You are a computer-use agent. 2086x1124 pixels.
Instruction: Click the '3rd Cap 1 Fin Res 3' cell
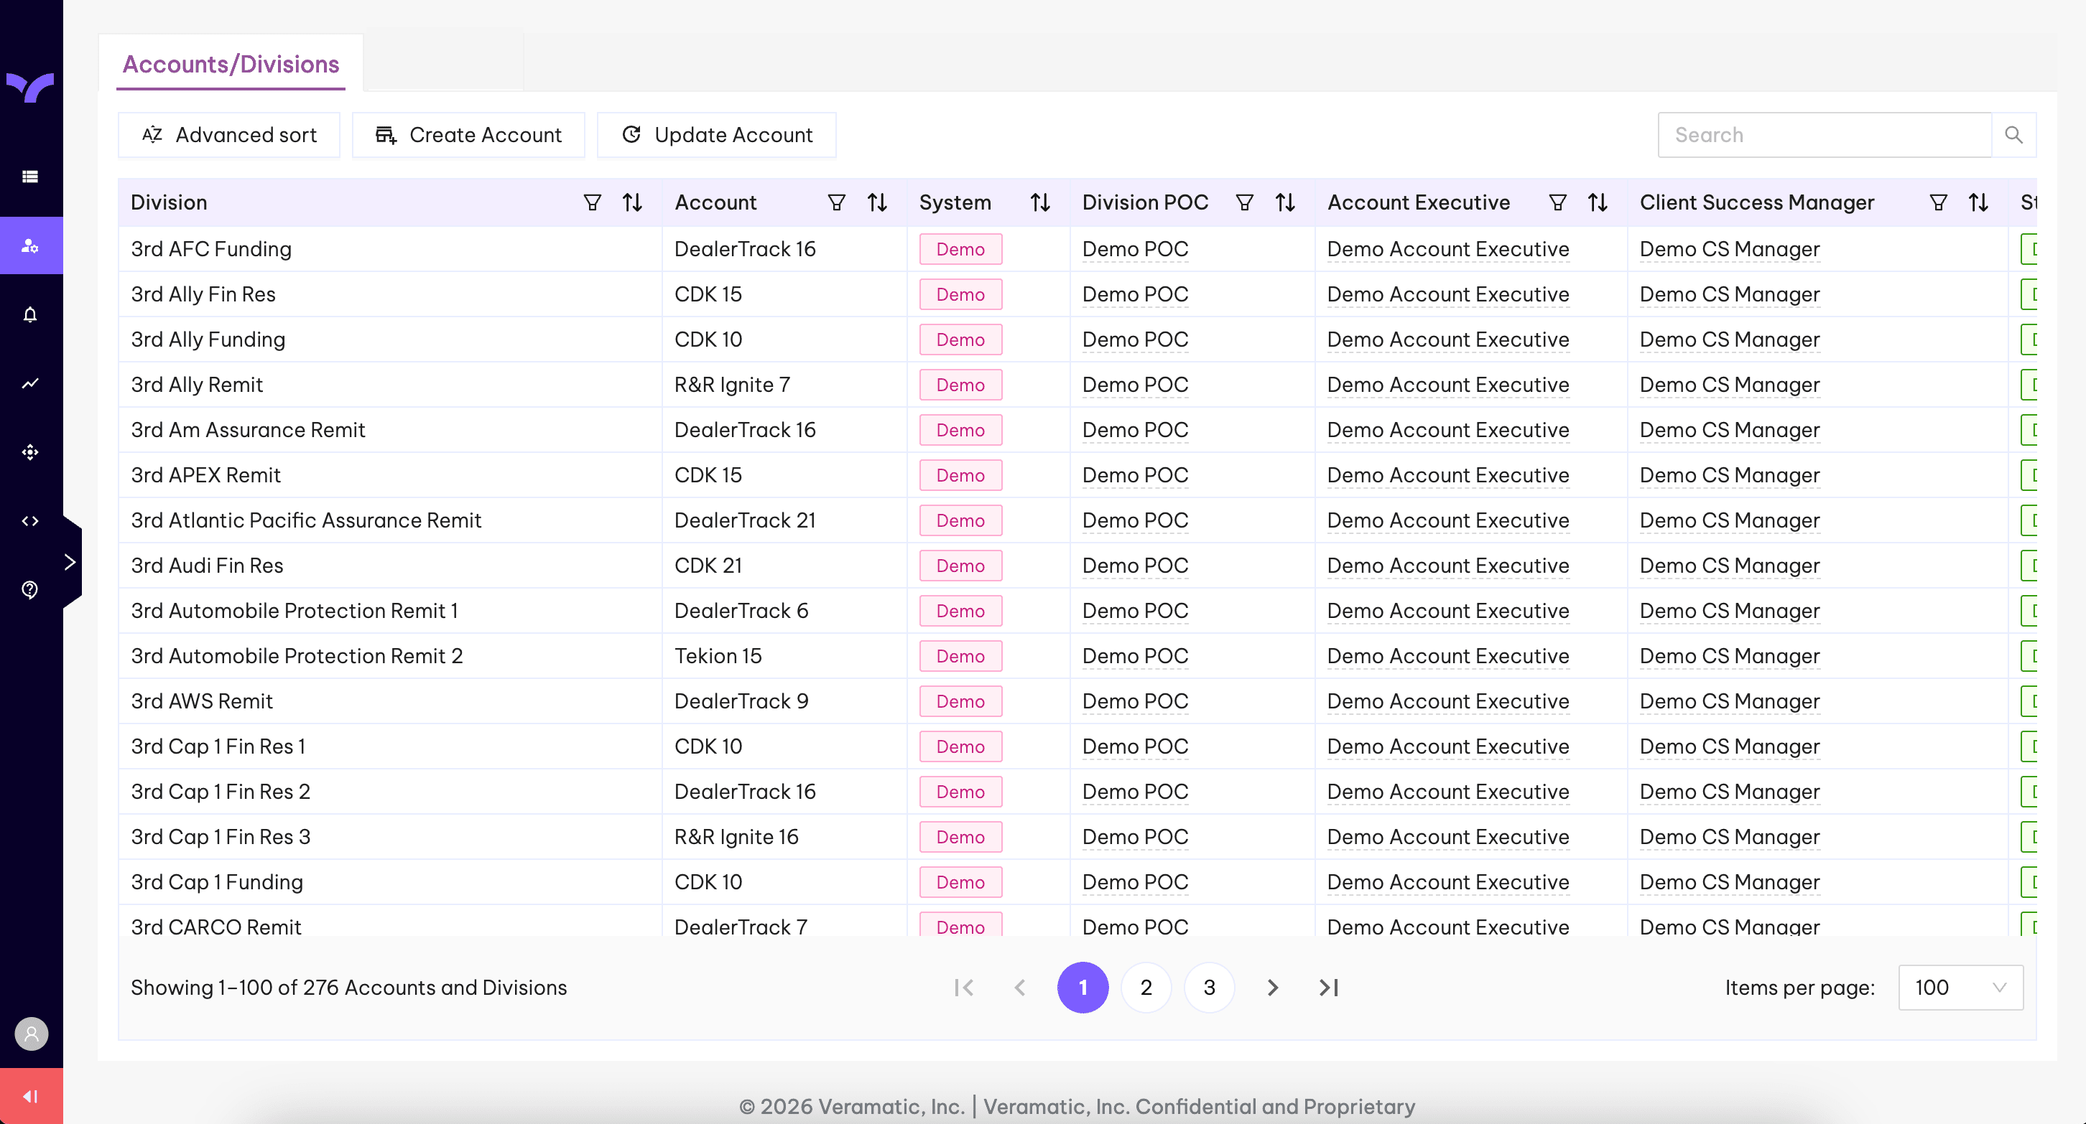click(x=390, y=837)
